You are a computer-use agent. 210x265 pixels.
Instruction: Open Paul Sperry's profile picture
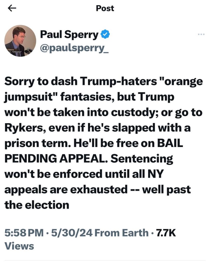20,41
